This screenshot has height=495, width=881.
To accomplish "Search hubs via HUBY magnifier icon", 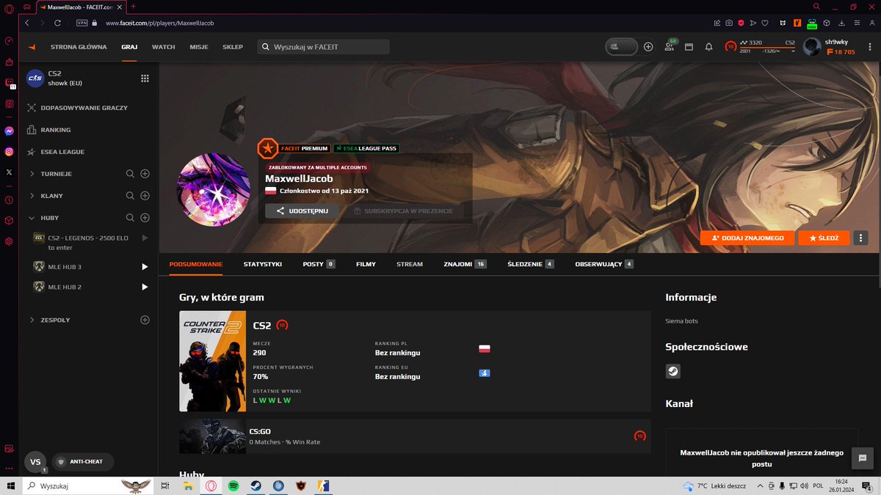I will coord(130,218).
